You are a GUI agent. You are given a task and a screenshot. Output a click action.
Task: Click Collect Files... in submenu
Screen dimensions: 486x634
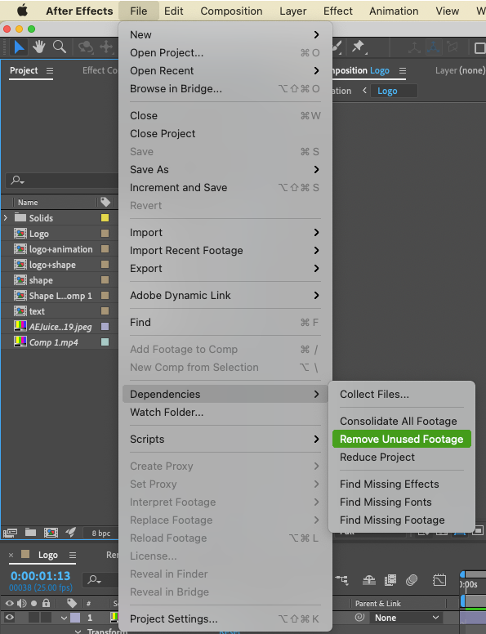pos(374,395)
